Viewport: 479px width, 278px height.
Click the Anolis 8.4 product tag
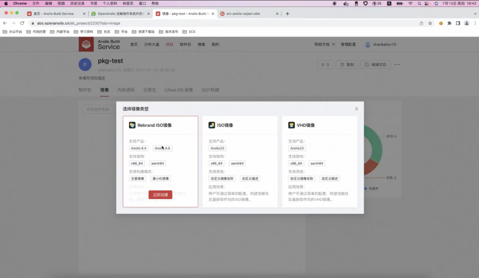pos(139,148)
